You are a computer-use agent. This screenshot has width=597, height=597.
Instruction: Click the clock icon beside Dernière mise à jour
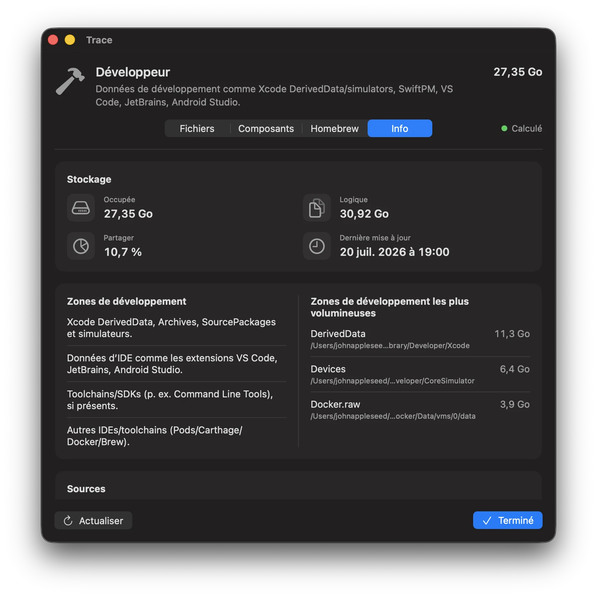click(317, 246)
